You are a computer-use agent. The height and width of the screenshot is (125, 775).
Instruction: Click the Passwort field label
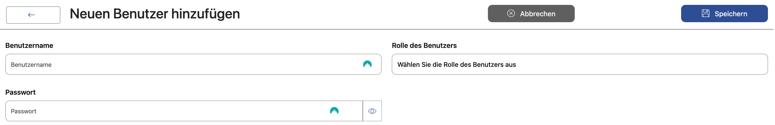click(x=20, y=92)
